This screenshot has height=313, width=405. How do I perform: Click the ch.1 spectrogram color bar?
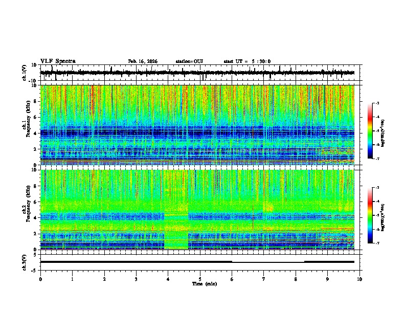(x=370, y=131)
